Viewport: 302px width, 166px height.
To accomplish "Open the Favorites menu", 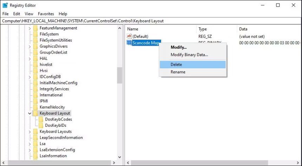I will point(46,14).
